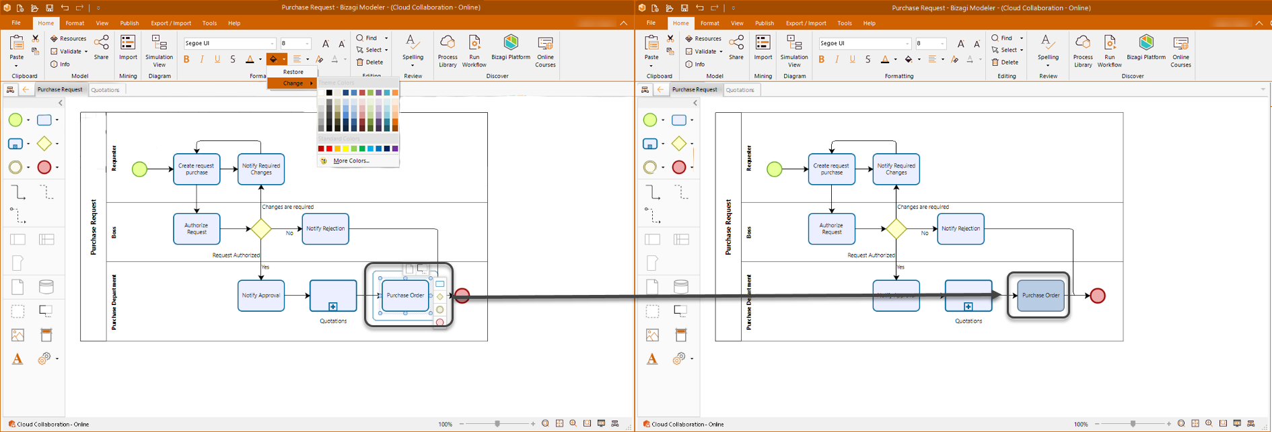
Task: Expand the Select dropdown arrow, left window
Action: pyautogui.click(x=386, y=50)
